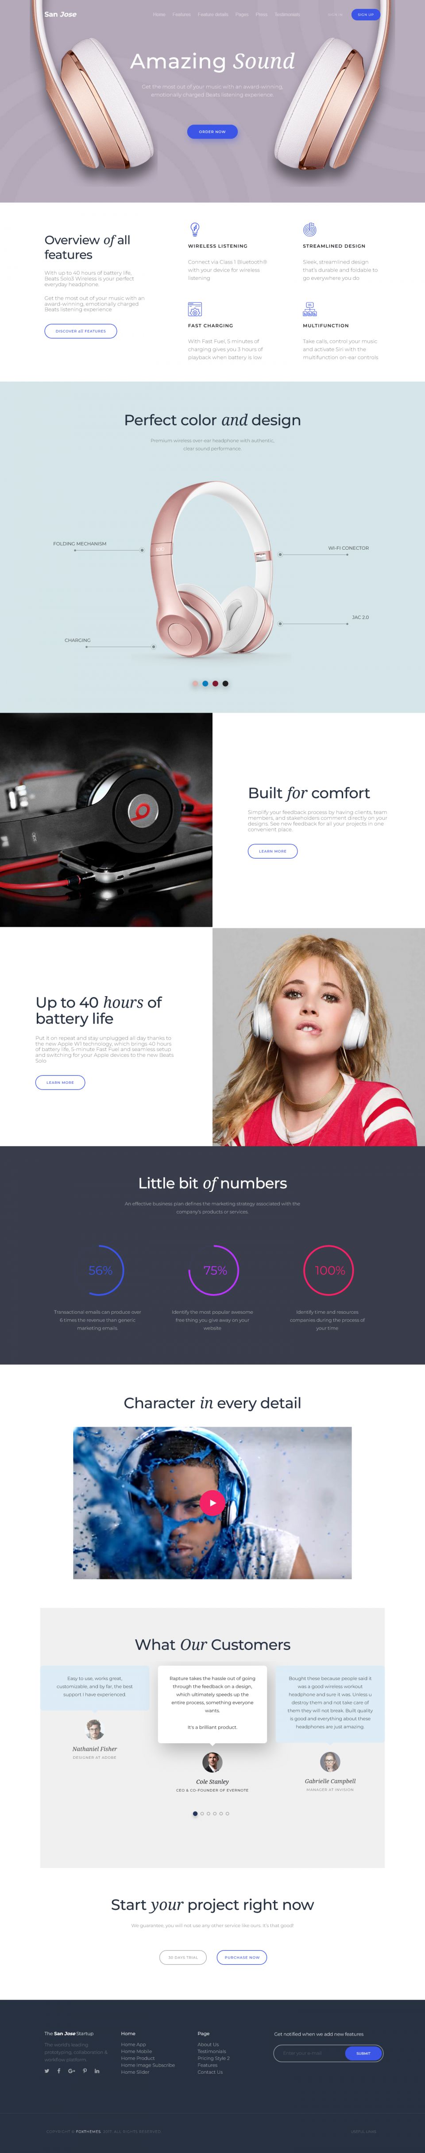425x2153 pixels.
Task: Choose the blue headphone color dot
Action: pos(205,684)
